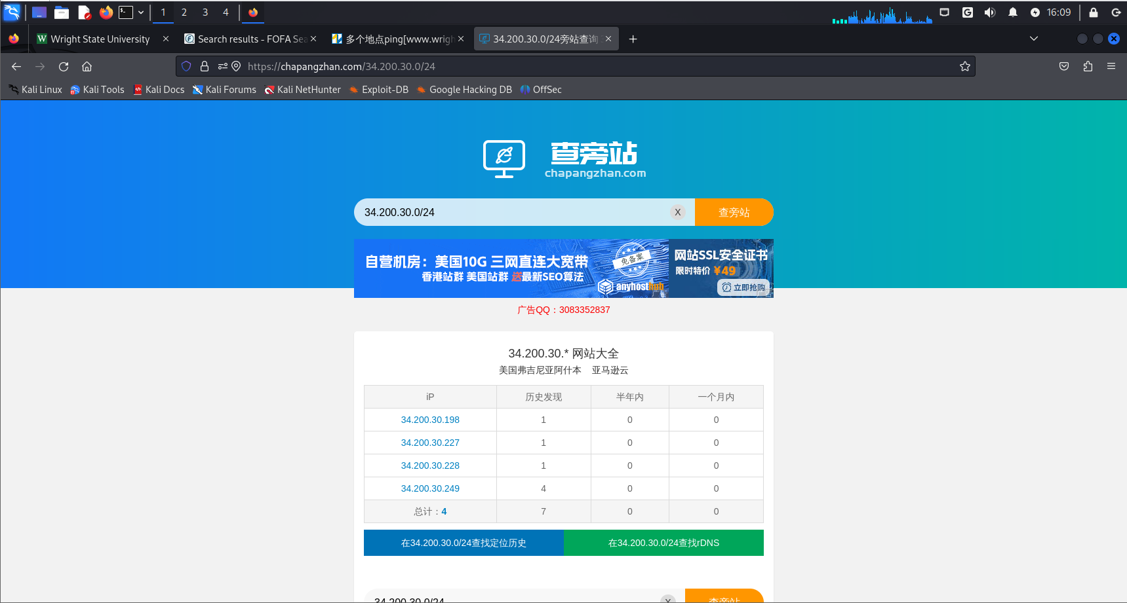Switch to workspace 2

point(184,12)
